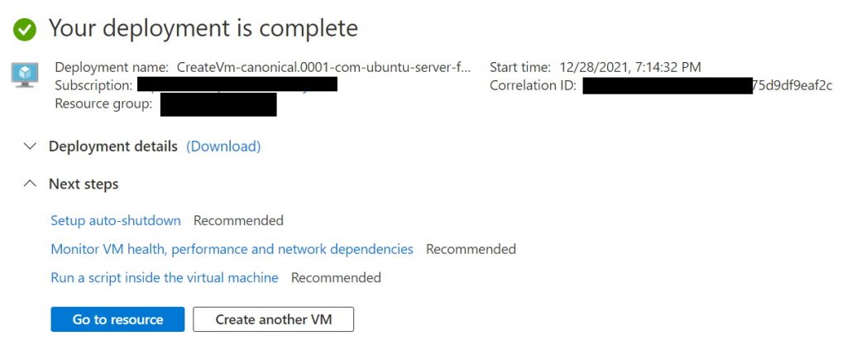847x350 pixels.
Task: Click the Correlation ID value ending 75d9df9eaf2c
Action: click(707, 85)
